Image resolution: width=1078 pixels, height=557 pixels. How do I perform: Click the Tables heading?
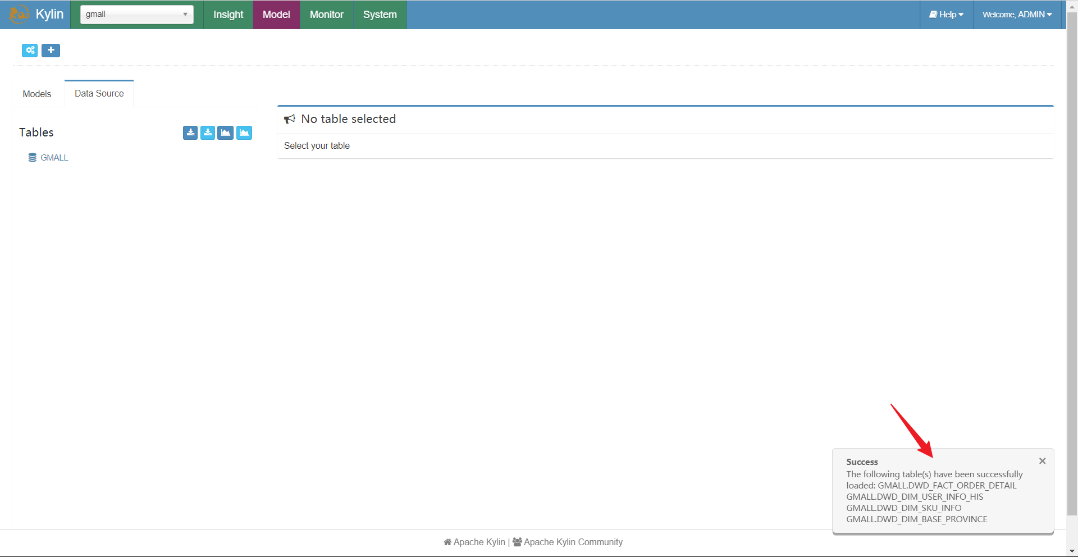pos(36,133)
